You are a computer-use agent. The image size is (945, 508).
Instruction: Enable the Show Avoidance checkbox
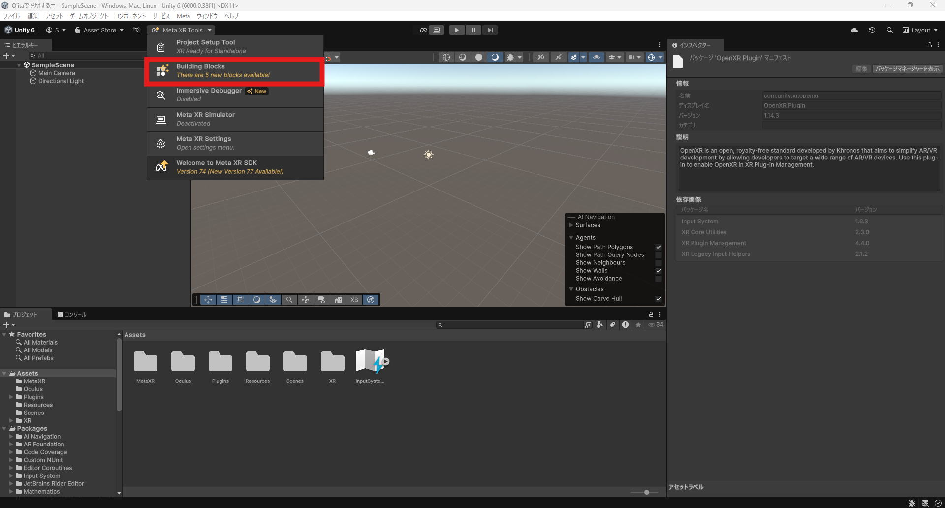point(658,279)
